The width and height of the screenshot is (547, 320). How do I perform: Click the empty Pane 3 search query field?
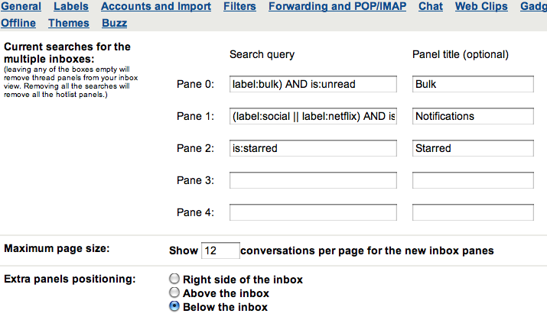(313, 180)
